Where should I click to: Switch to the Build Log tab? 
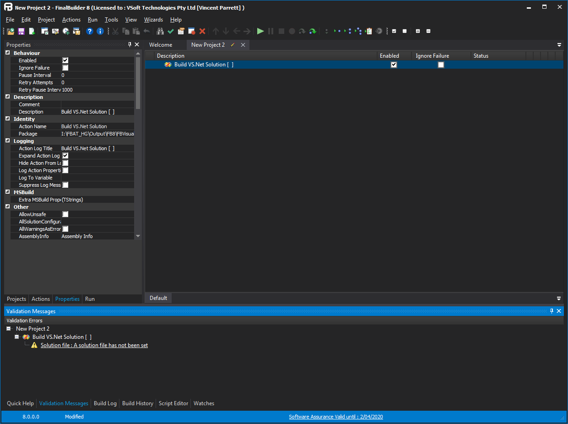105,403
